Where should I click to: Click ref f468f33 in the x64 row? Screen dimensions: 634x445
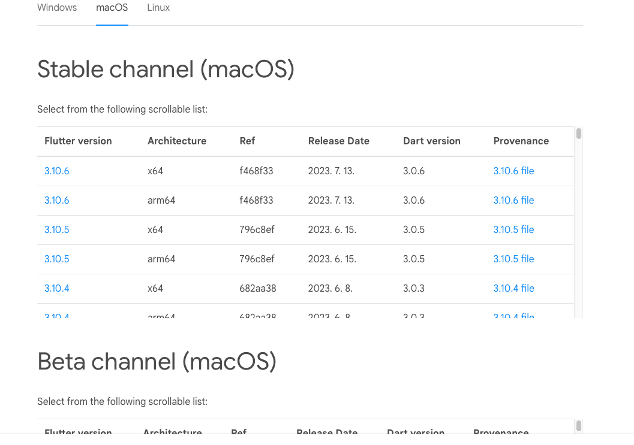click(256, 171)
